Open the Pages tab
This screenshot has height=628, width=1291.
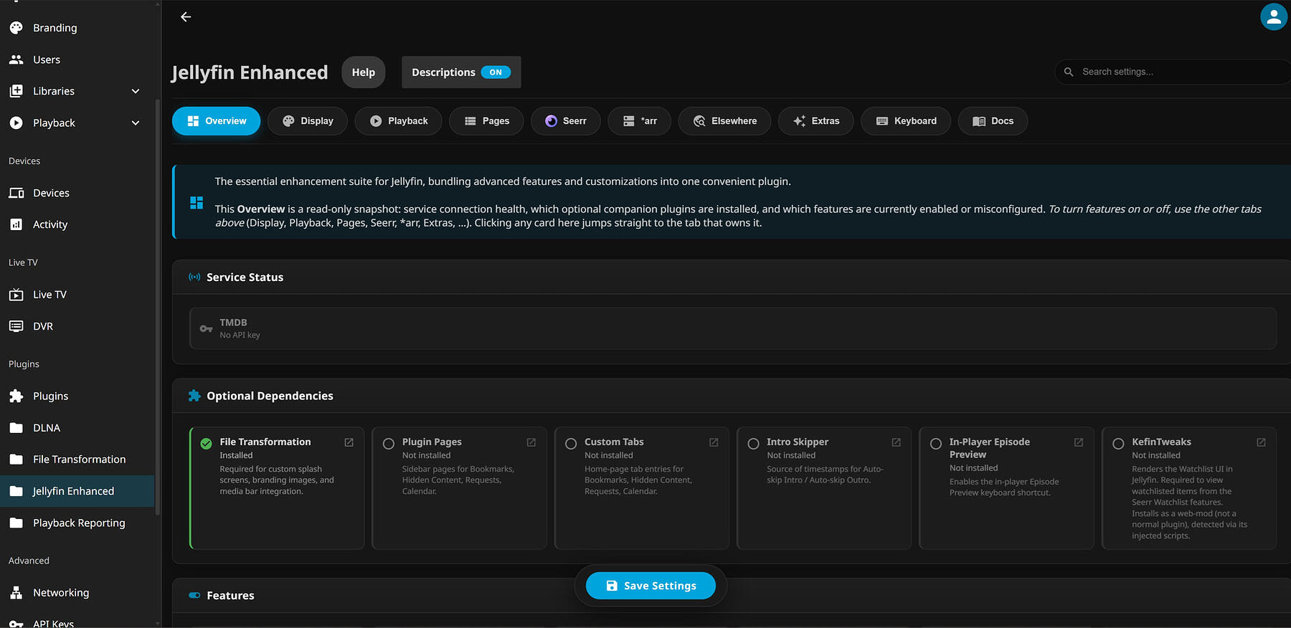coord(486,121)
